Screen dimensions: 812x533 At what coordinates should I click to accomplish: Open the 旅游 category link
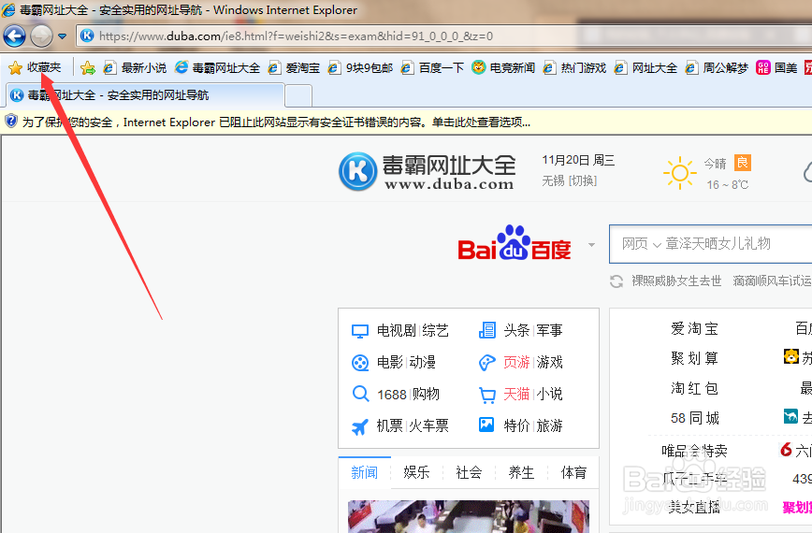click(549, 425)
